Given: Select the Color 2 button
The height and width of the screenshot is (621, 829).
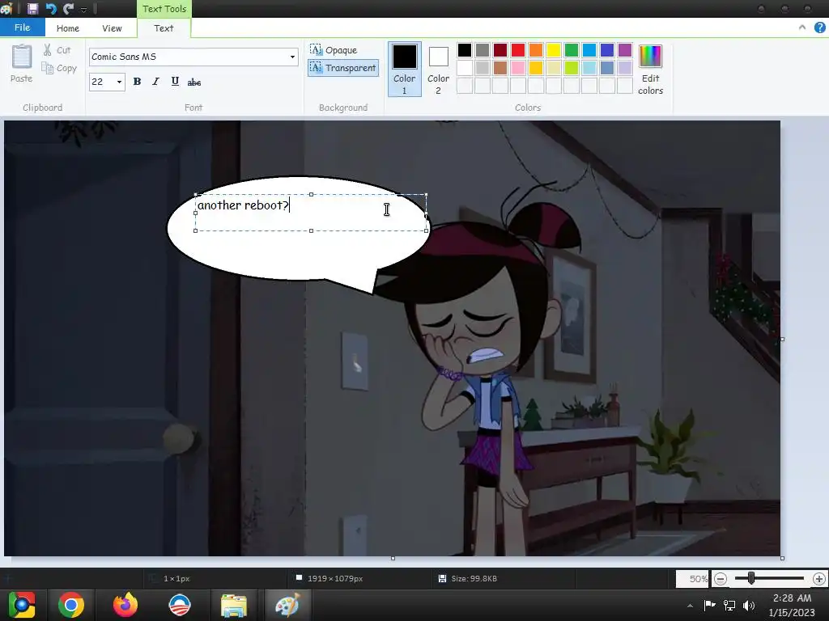Looking at the screenshot, I should [x=438, y=70].
